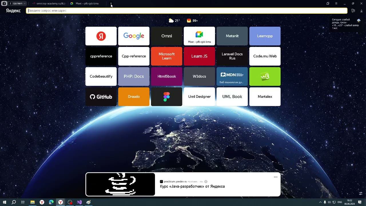Image resolution: width=366 pixels, height=206 pixels.
Task: Open the action center notifications icon
Action: coord(360,202)
